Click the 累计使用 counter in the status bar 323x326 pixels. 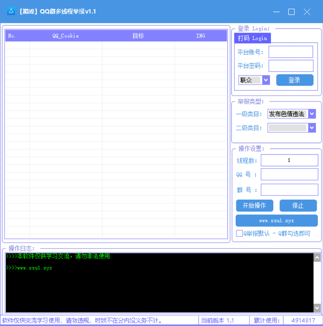point(267,320)
